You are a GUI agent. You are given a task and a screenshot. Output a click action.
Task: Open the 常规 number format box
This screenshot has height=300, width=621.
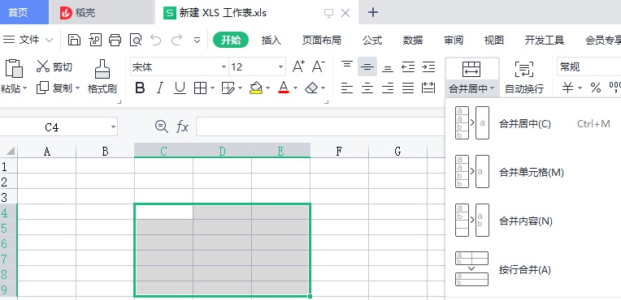pyautogui.click(x=588, y=66)
